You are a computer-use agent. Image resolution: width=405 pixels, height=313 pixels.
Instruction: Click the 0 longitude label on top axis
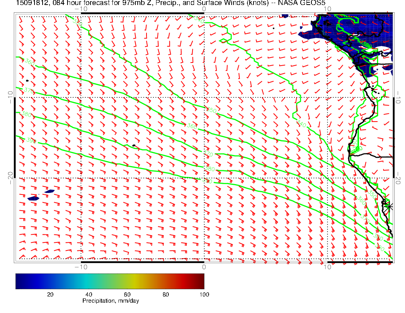(204, 9)
